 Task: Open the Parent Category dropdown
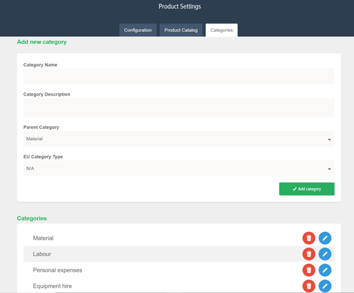pyautogui.click(x=179, y=139)
